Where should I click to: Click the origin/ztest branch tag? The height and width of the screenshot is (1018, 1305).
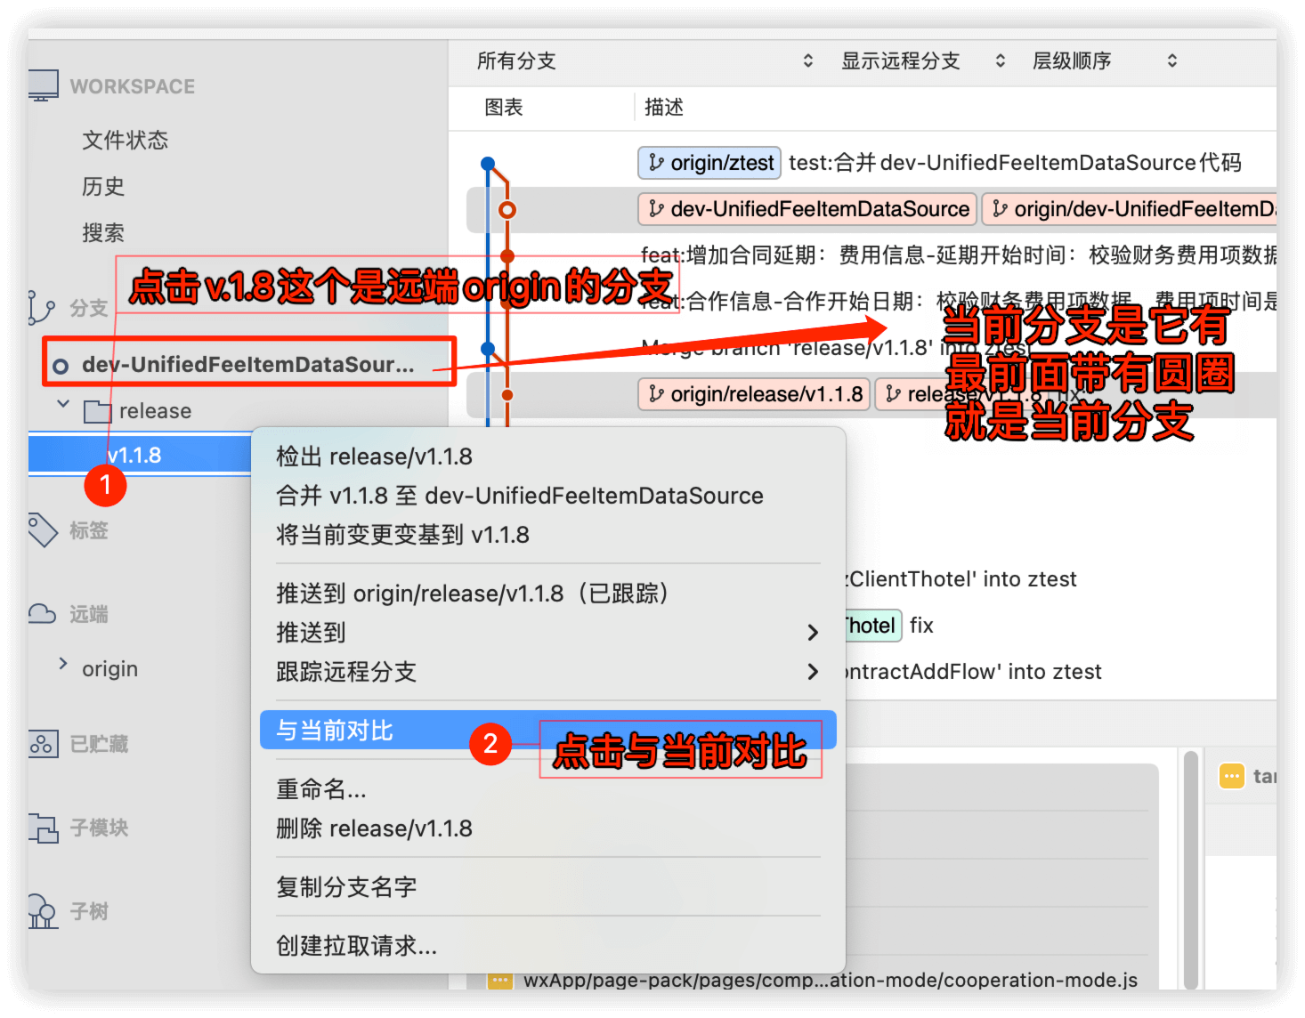709,163
